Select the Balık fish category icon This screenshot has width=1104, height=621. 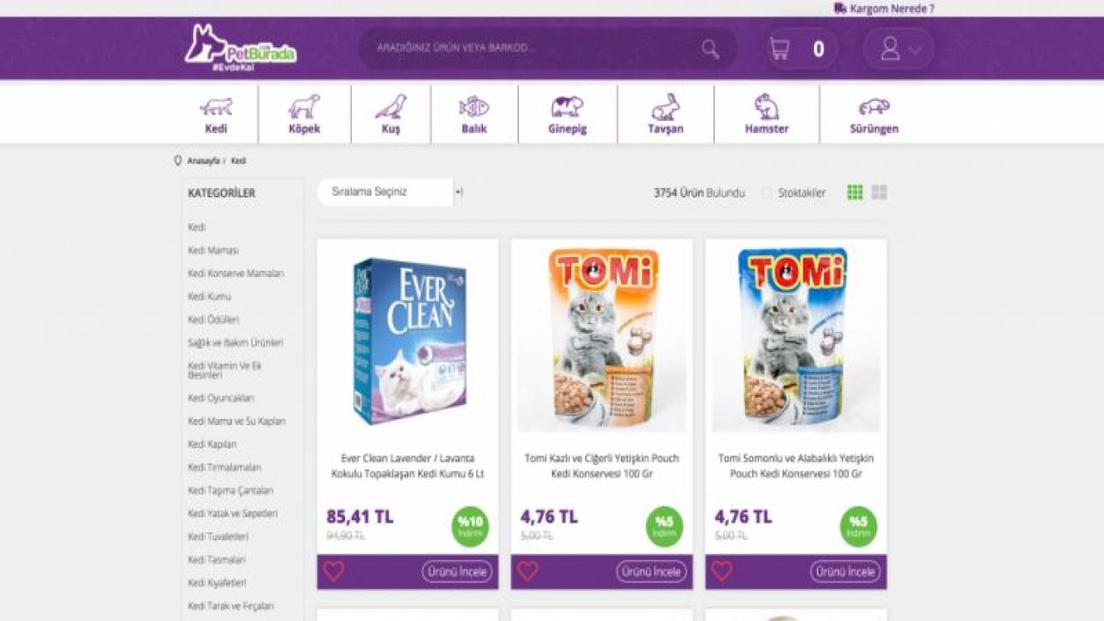[474, 107]
